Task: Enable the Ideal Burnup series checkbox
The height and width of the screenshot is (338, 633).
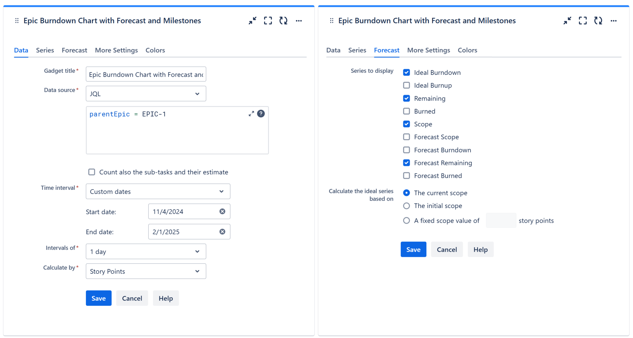Action: [x=407, y=85]
